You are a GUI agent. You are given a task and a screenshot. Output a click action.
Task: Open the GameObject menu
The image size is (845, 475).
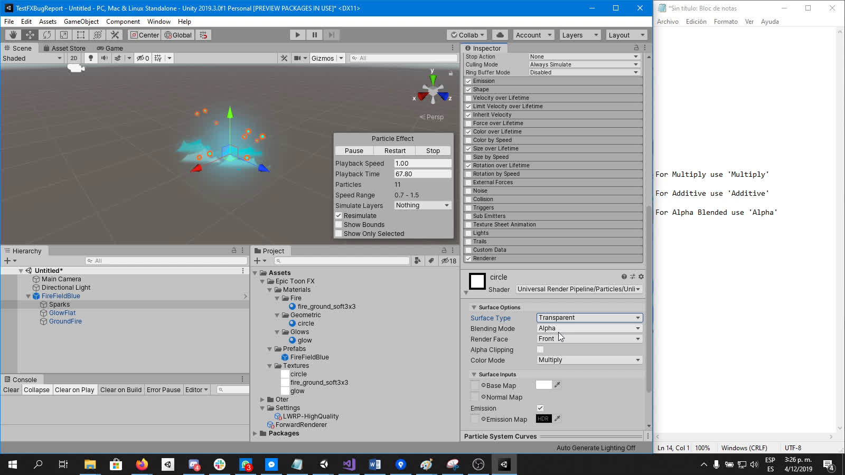81,22
